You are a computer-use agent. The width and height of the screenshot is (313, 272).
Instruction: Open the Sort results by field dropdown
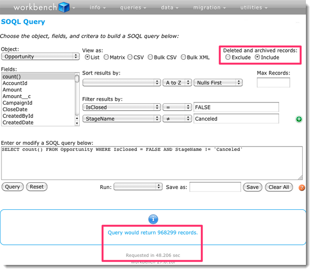click(122, 82)
